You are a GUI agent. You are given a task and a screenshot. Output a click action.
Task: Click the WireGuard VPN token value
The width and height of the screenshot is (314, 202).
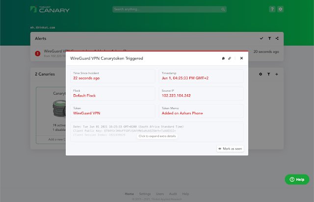click(86, 113)
